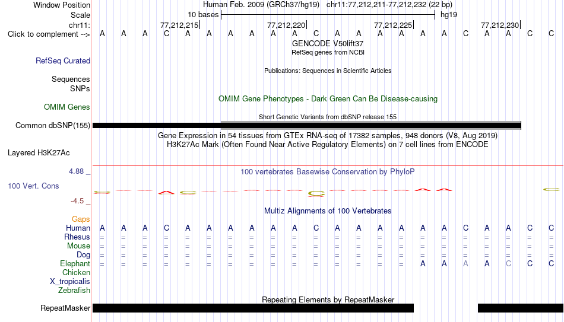Click the scale bar line in ruler
Screen dimensions: 564x322
[x=328, y=15]
